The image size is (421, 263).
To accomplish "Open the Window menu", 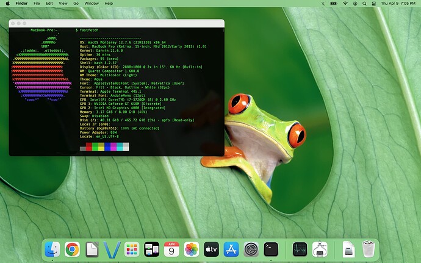I will tap(92, 4).
